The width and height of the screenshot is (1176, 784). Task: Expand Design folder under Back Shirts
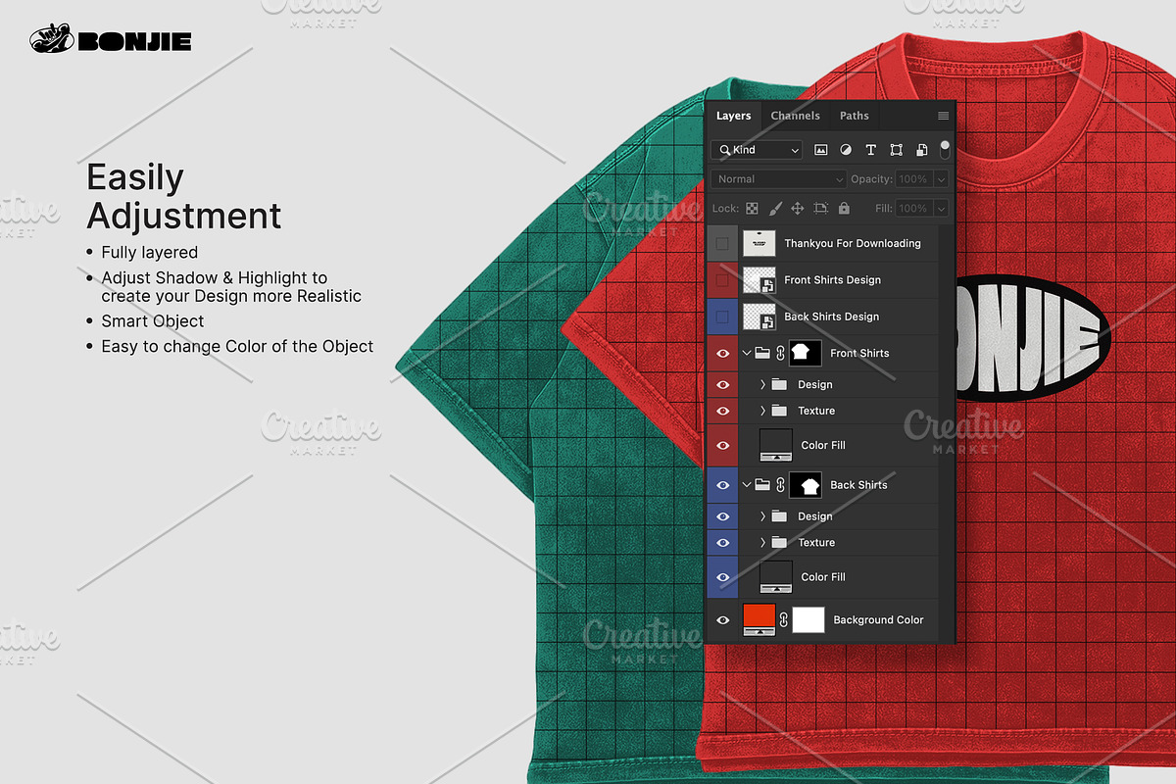762,515
